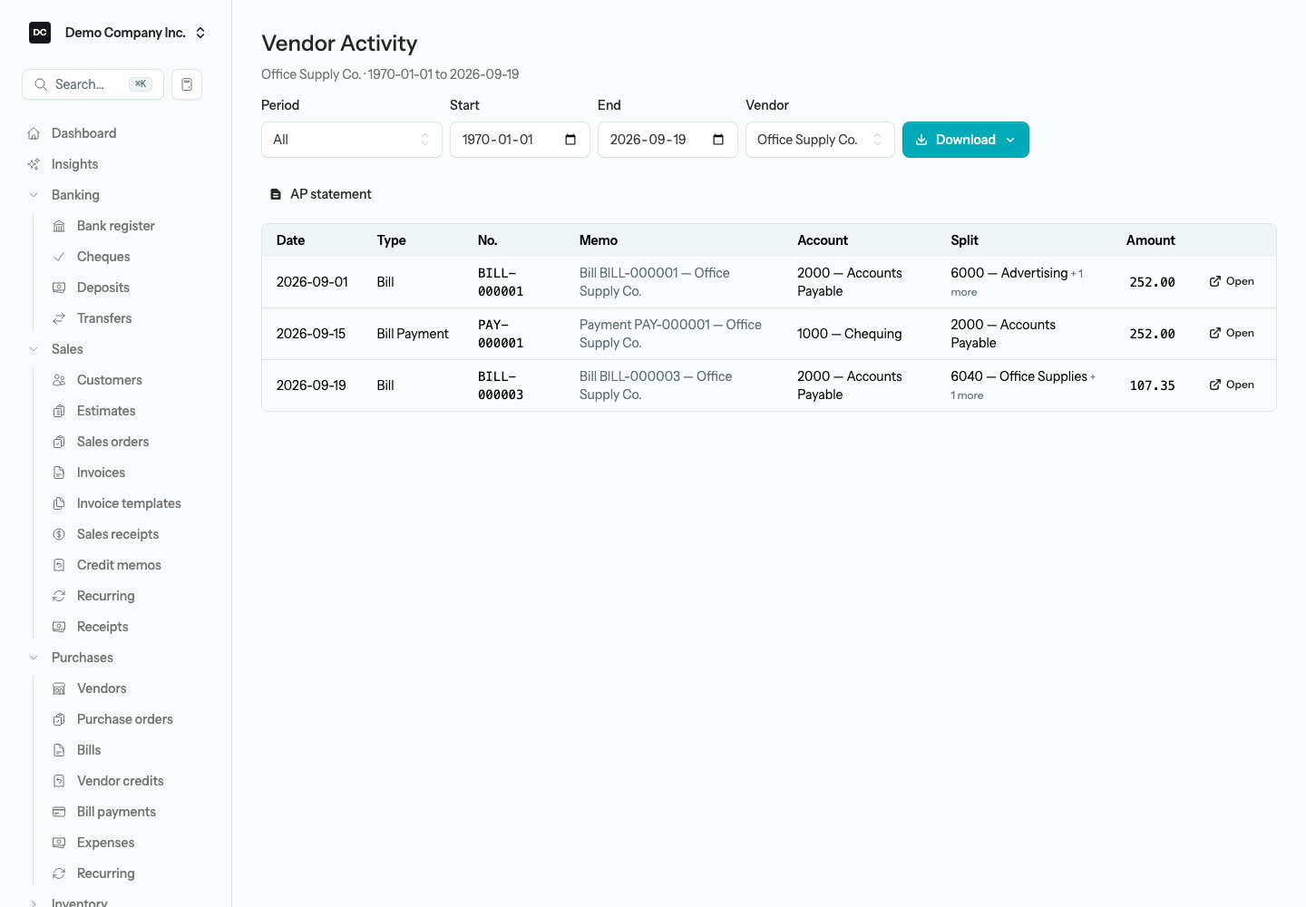Open the Vendor dropdown Office Supply Co.
1306x907 pixels.
click(x=820, y=140)
